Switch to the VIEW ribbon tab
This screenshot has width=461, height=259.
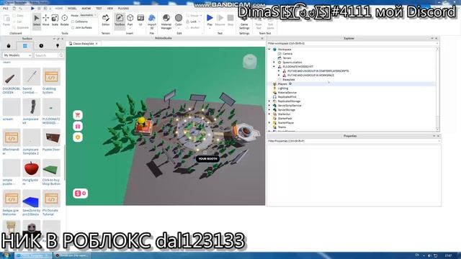pyautogui.click(x=110, y=9)
